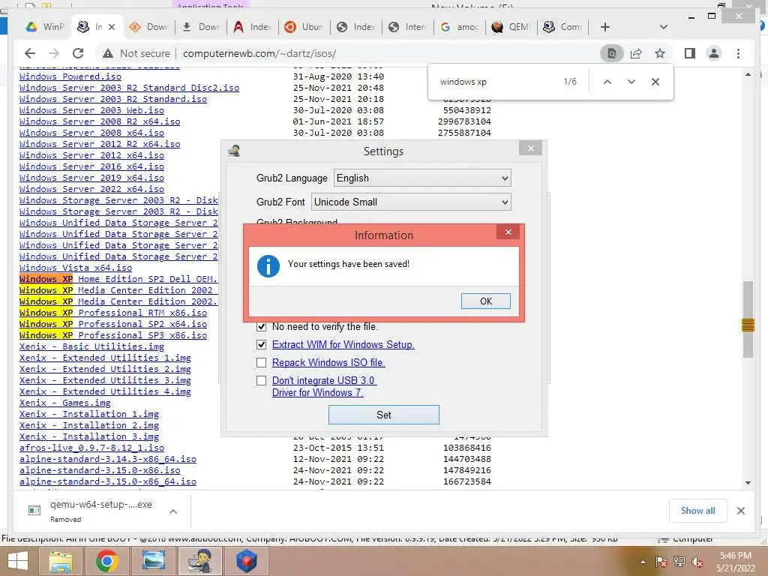768x576 pixels.
Task: Click the find-in-page icon in address bar
Action: tap(612, 53)
